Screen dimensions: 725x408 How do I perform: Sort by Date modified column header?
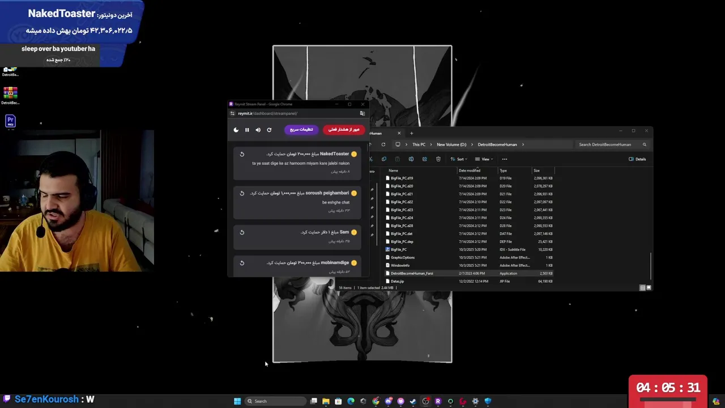(469, 171)
